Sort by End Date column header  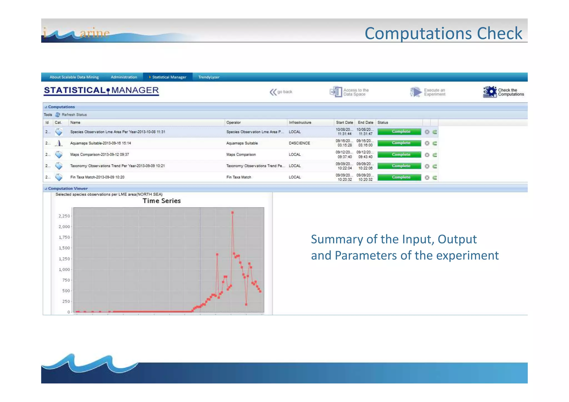[365, 123]
